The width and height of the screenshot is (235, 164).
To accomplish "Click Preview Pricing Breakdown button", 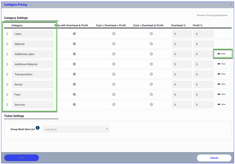I will click(x=212, y=15).
